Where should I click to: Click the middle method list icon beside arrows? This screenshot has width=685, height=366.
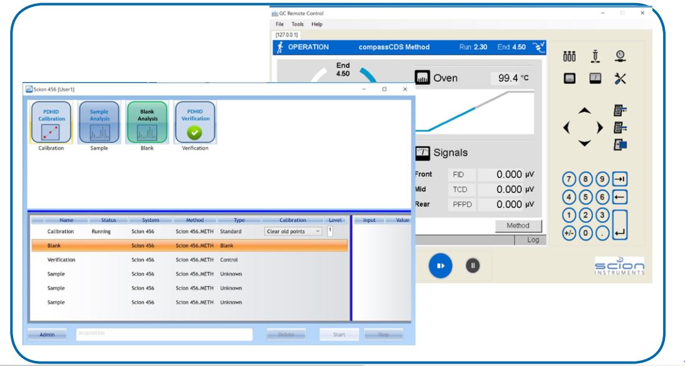tap(620, 127)
